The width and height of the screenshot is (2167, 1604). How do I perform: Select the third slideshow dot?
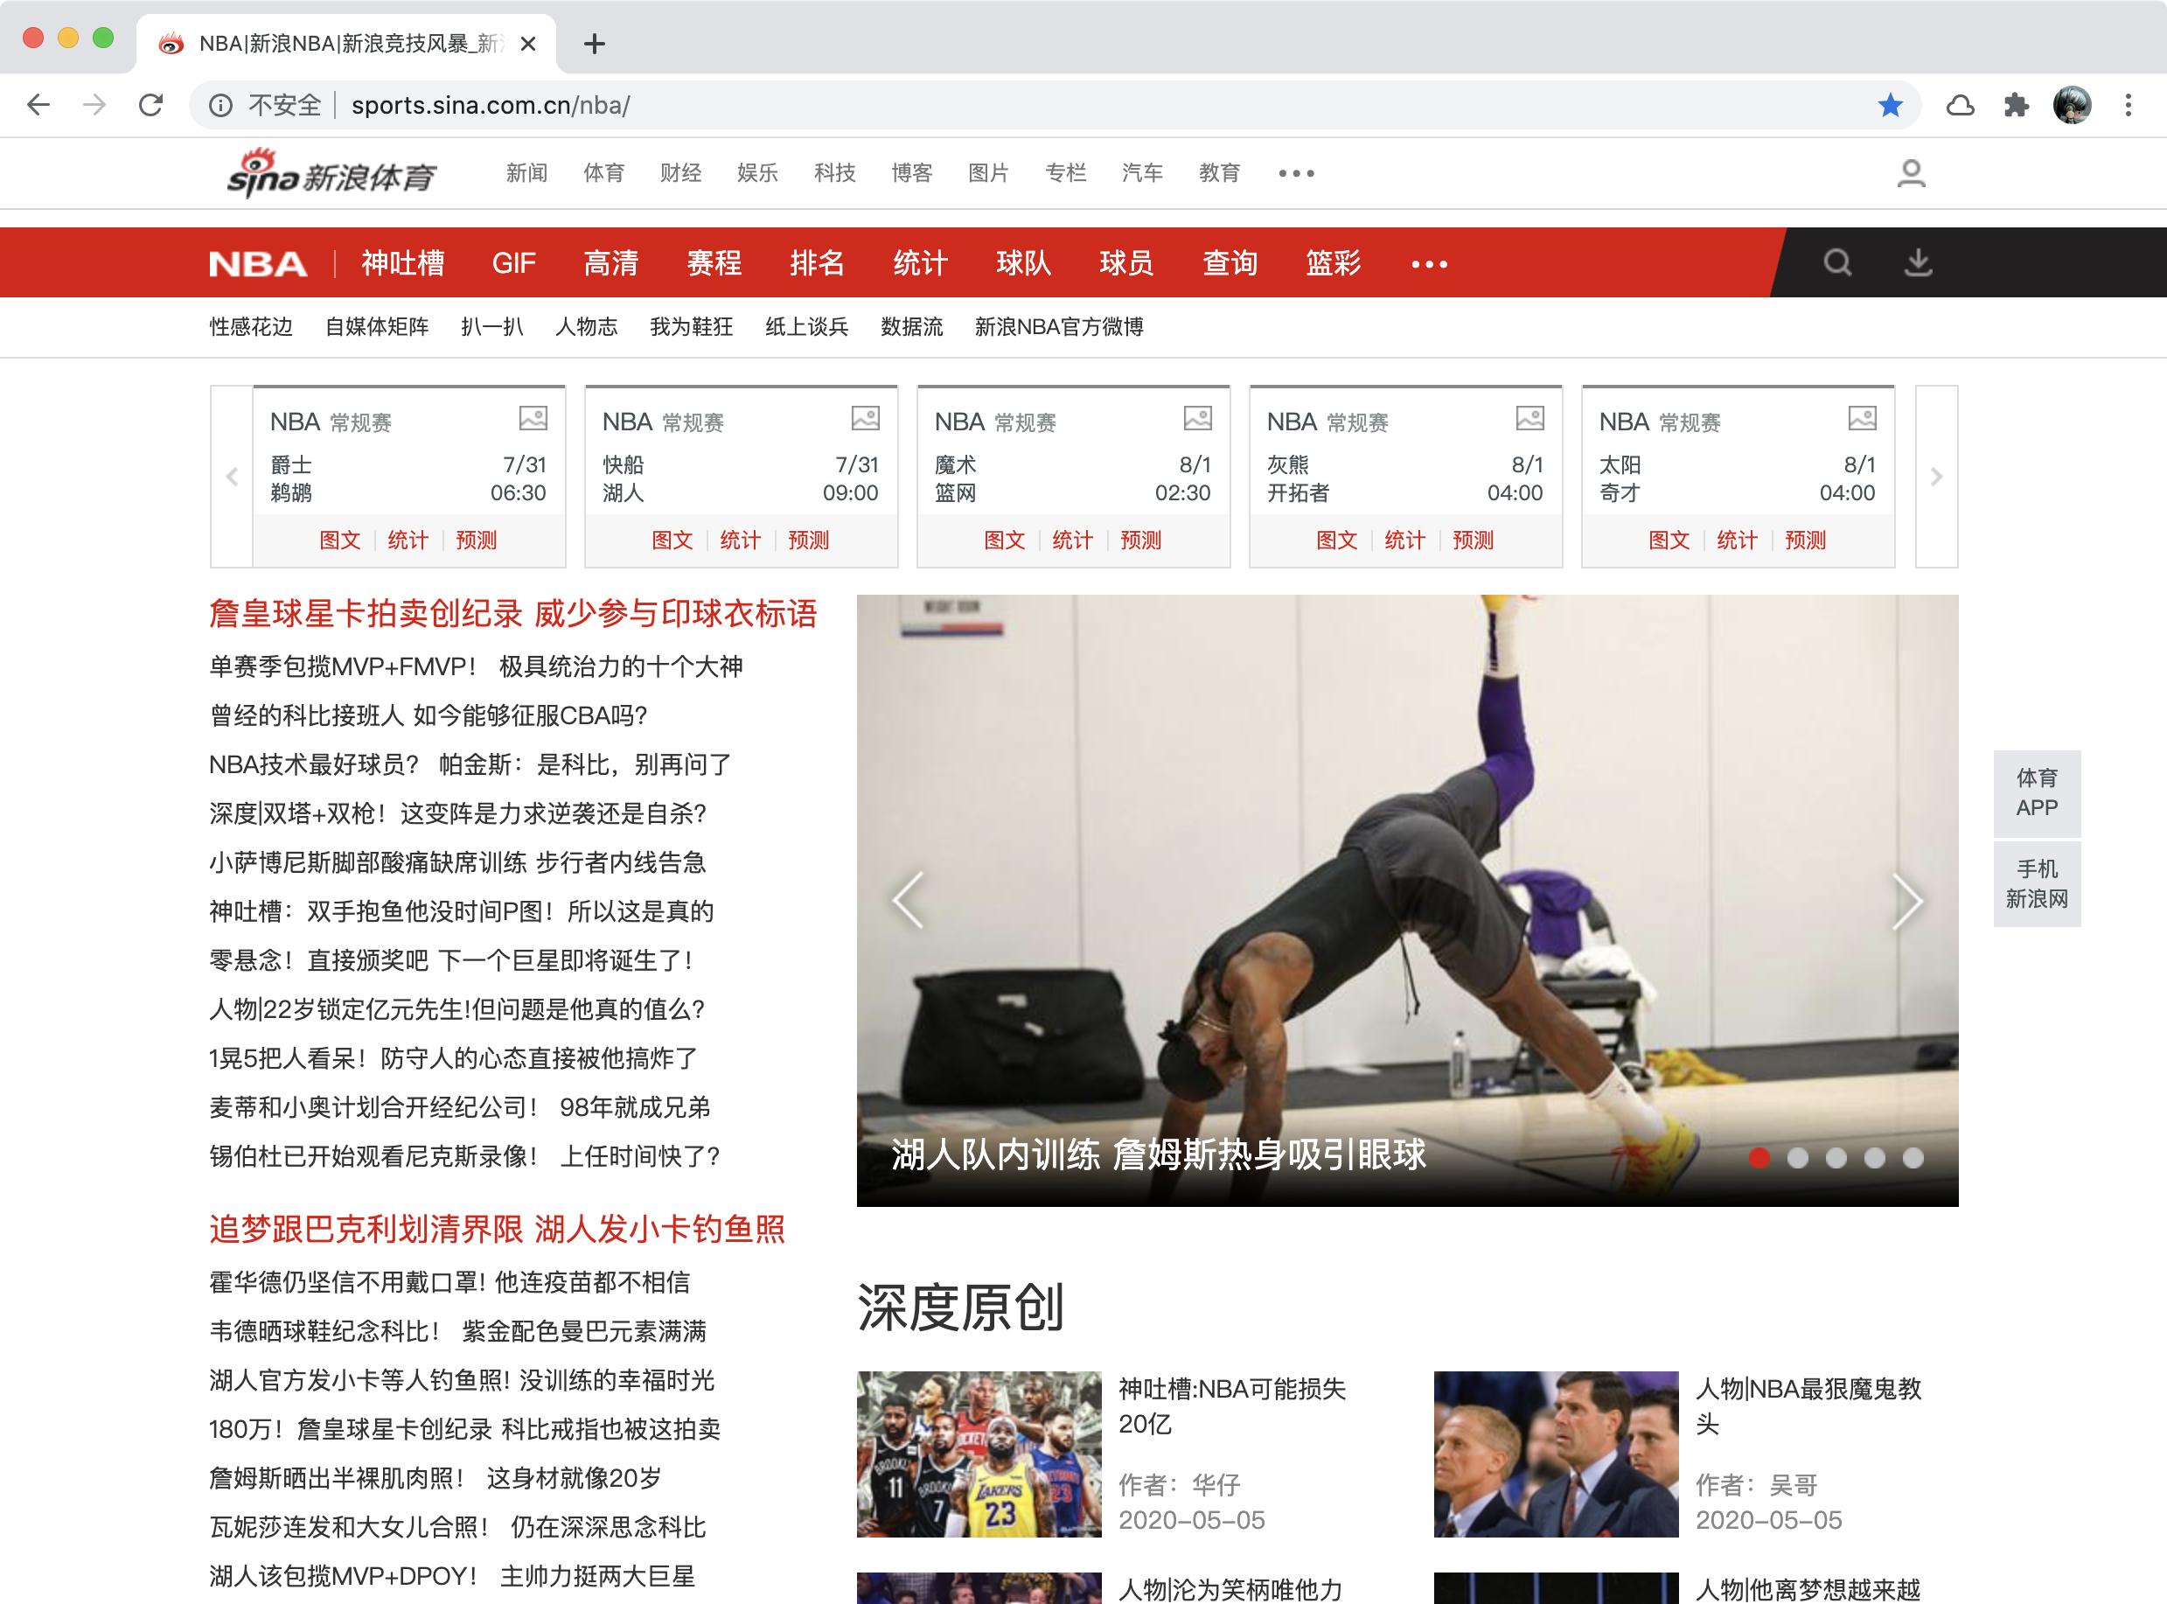[1836, 1157]
